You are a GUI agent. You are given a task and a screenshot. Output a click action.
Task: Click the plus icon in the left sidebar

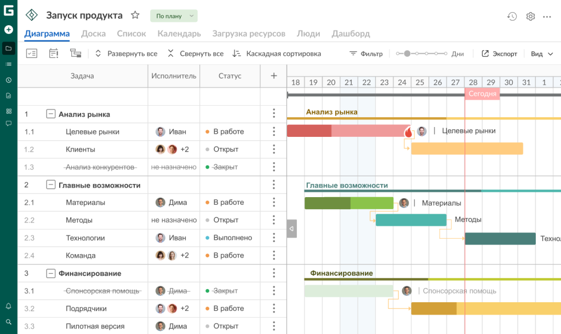point(8,30)
